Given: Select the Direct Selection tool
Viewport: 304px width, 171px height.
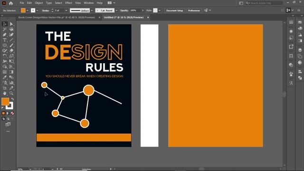Looking at the screenshot, I should coord(11,24).
